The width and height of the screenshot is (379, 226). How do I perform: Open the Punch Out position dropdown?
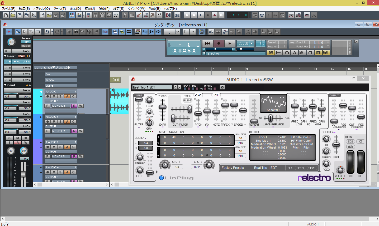(x=328, y=47)
